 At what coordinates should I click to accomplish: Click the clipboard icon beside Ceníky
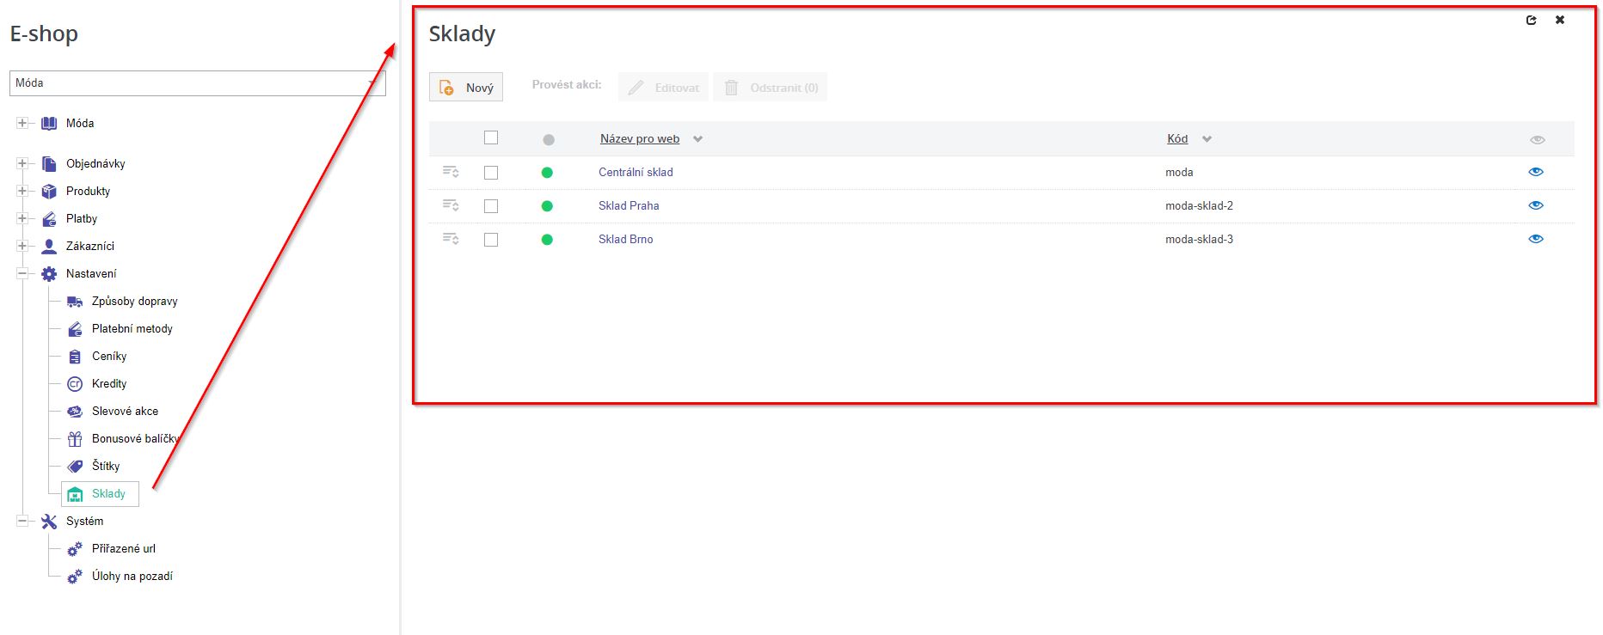coord(75,357)
